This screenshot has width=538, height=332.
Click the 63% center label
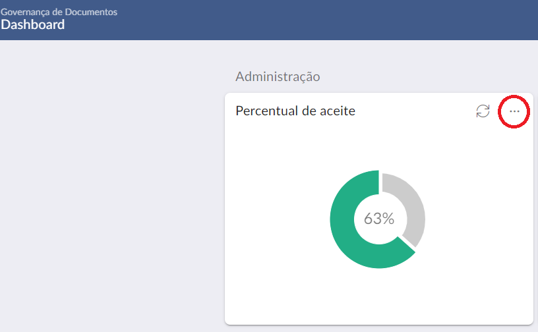click(x=379, y=219)
